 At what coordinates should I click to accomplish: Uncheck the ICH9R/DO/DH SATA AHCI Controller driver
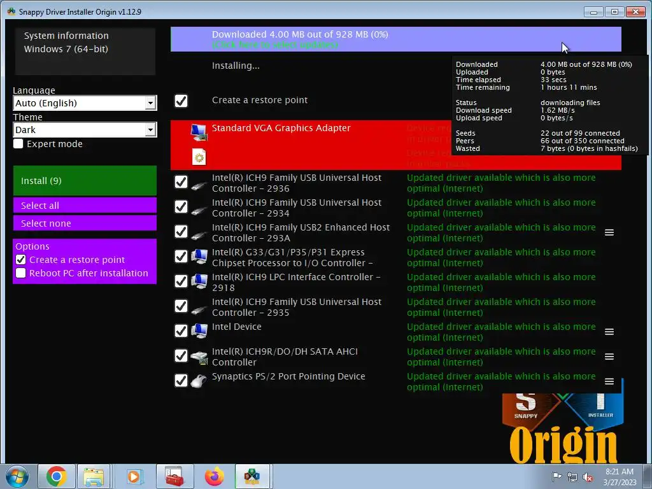pos(181,355)
